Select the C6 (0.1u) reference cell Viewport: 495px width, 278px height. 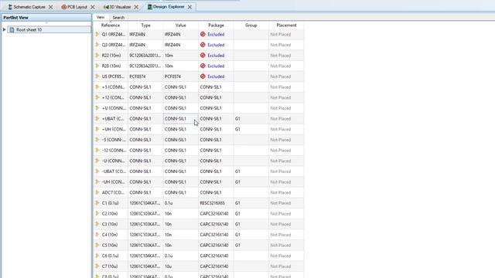point(110,256)
